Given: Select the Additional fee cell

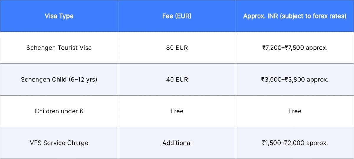Looking at the screenshot, I should (177, 143).
